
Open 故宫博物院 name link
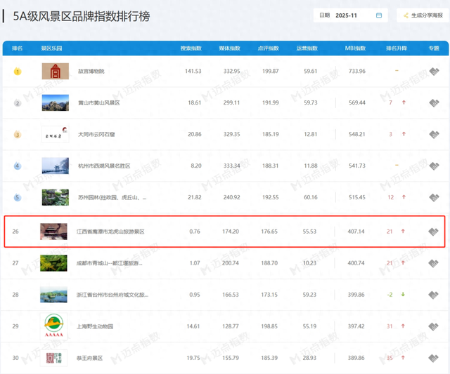91,72
